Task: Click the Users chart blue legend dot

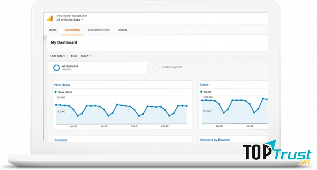Action: 201,92
